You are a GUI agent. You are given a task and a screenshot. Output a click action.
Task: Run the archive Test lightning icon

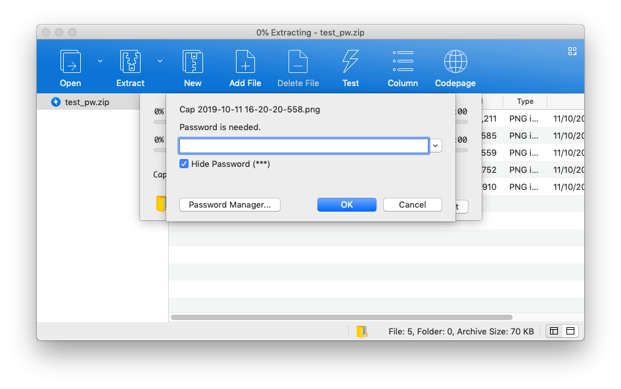(x=350, y=62)
